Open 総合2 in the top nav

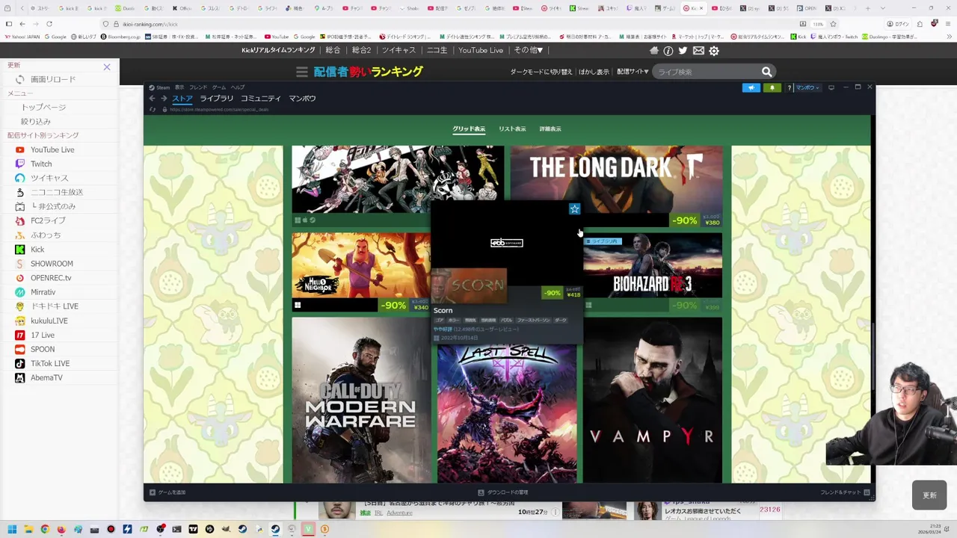tap(361, 50)
